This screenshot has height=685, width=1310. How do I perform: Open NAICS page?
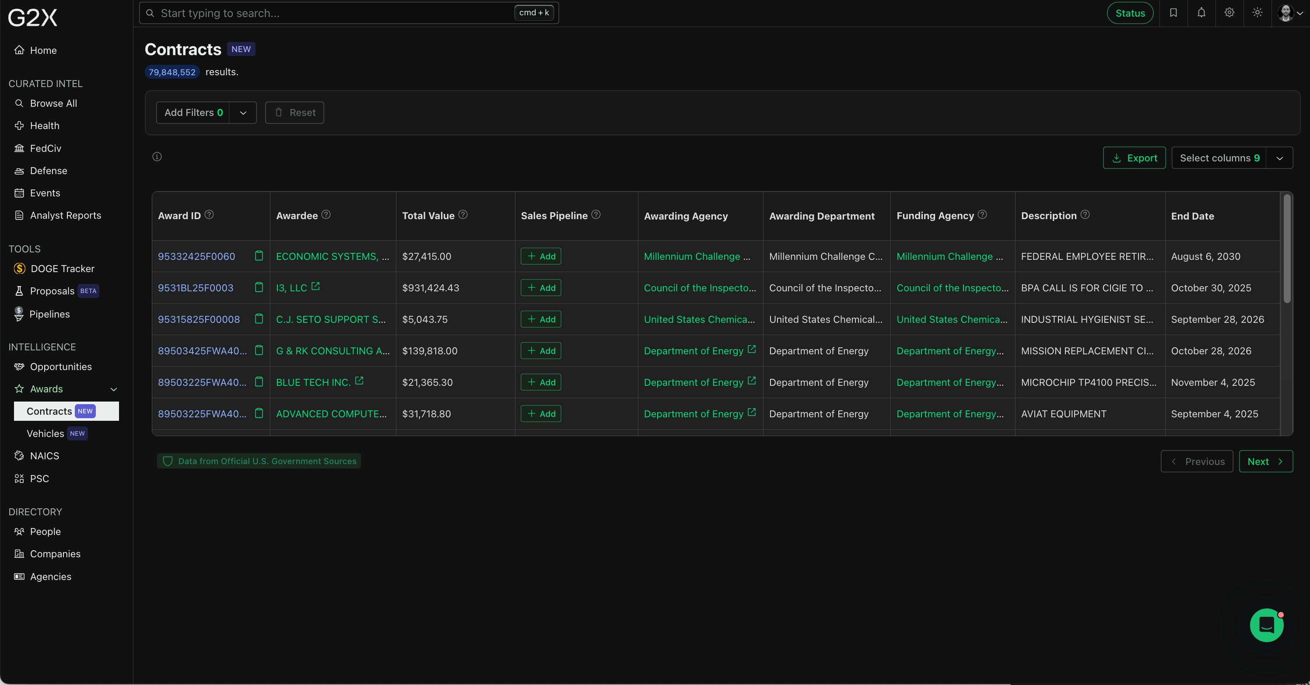coord(37,456)
